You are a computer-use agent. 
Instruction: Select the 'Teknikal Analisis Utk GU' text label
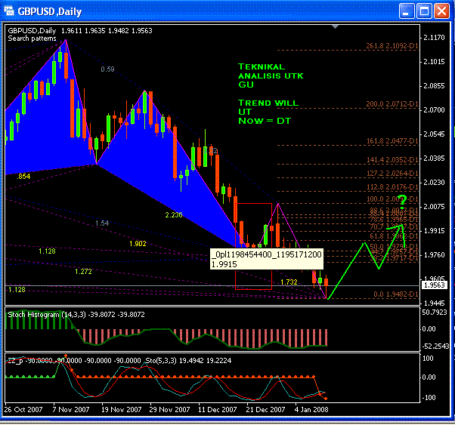(x=271, y=75)
